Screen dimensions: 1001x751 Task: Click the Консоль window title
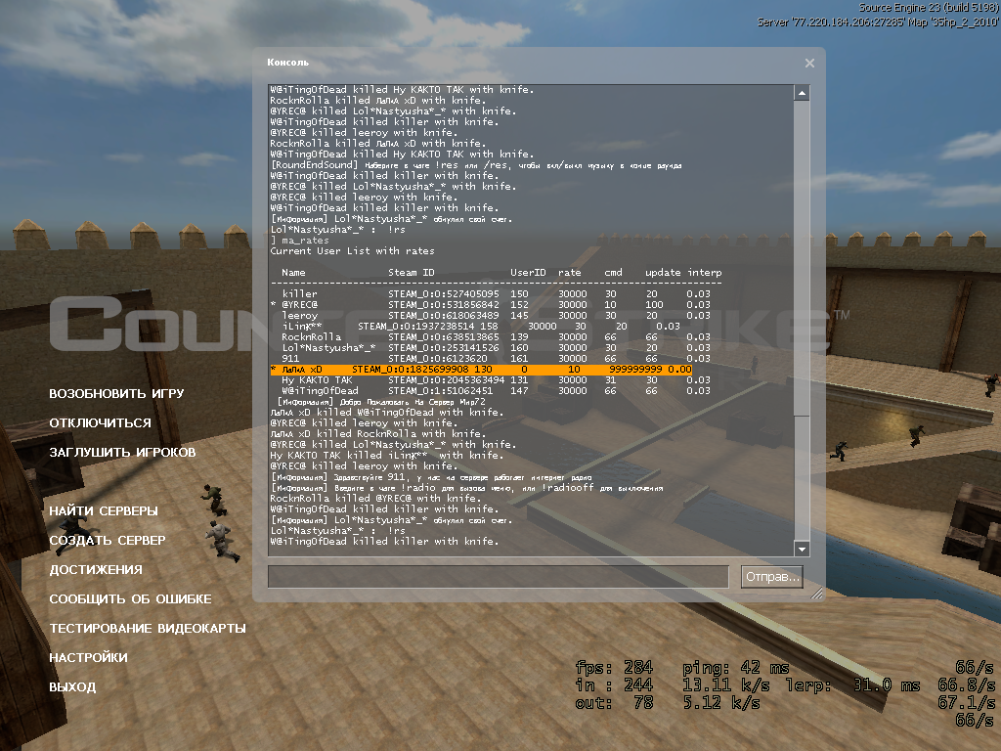(288, 63)
